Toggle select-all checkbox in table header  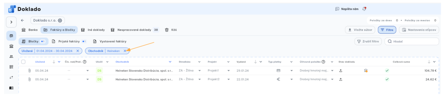(x=23, y=62)
